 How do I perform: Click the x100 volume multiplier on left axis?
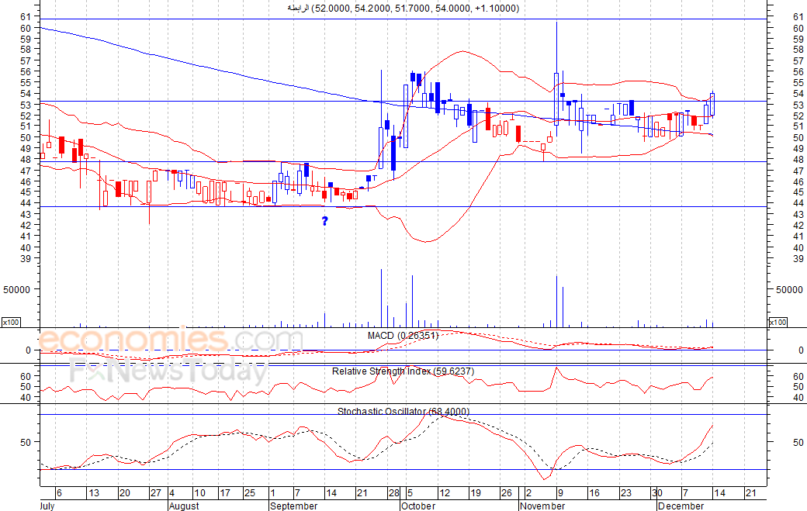11,323
